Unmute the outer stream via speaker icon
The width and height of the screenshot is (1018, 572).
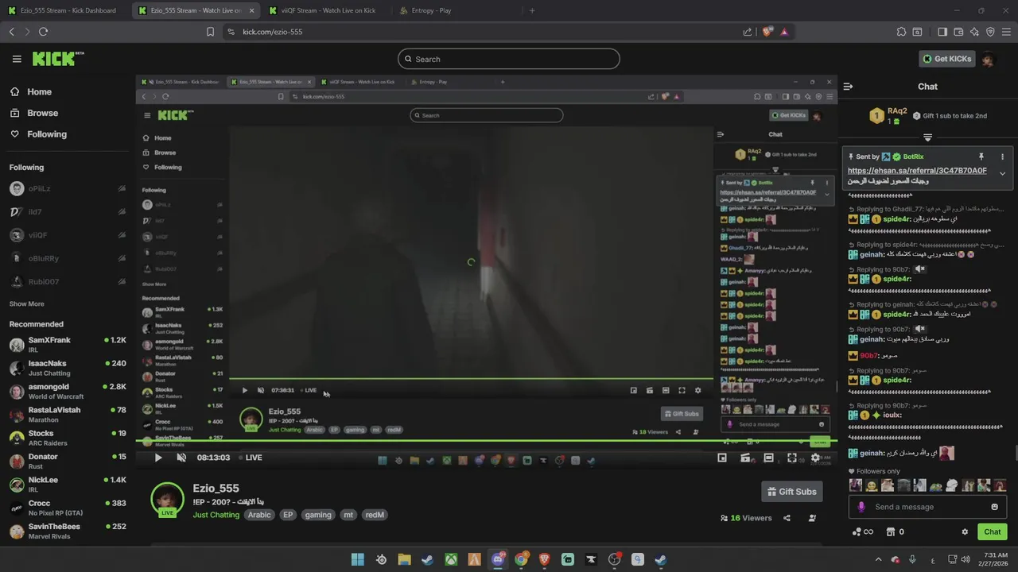[181, 458]
